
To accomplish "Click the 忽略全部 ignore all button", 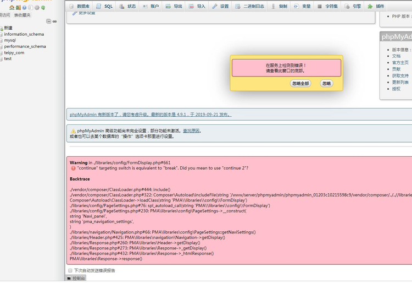I will (x=300, y=84).
